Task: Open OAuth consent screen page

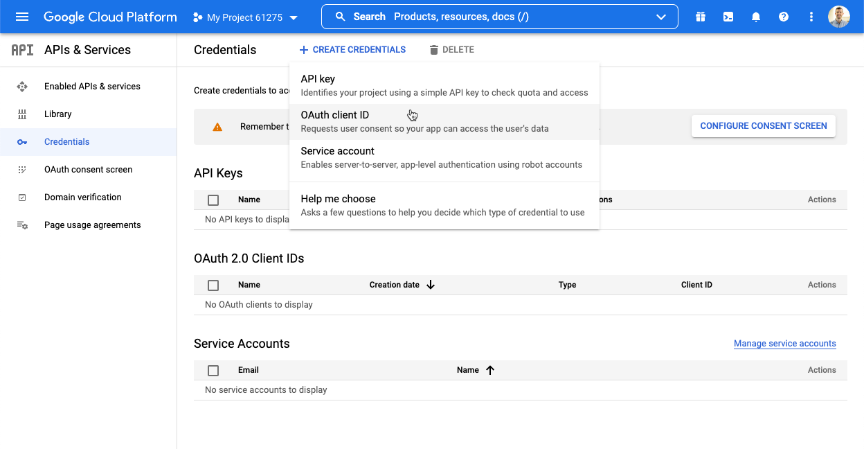Action: tap(88, 170)
